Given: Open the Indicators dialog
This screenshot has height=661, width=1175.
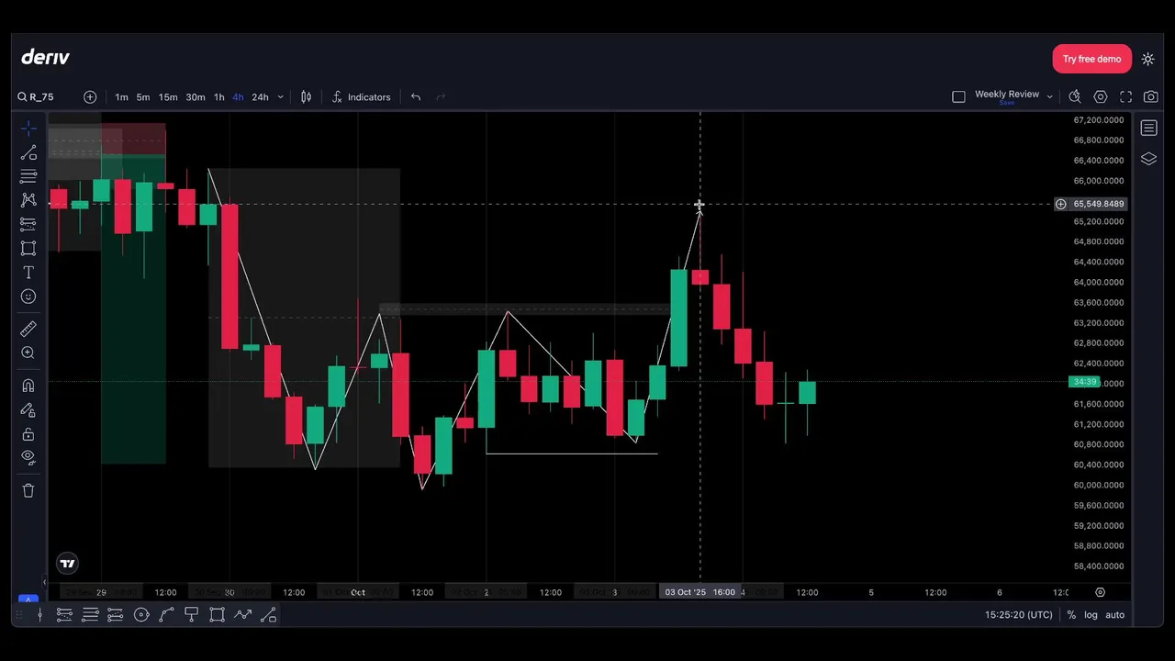Looking at the screenshot, I should 361,97.
